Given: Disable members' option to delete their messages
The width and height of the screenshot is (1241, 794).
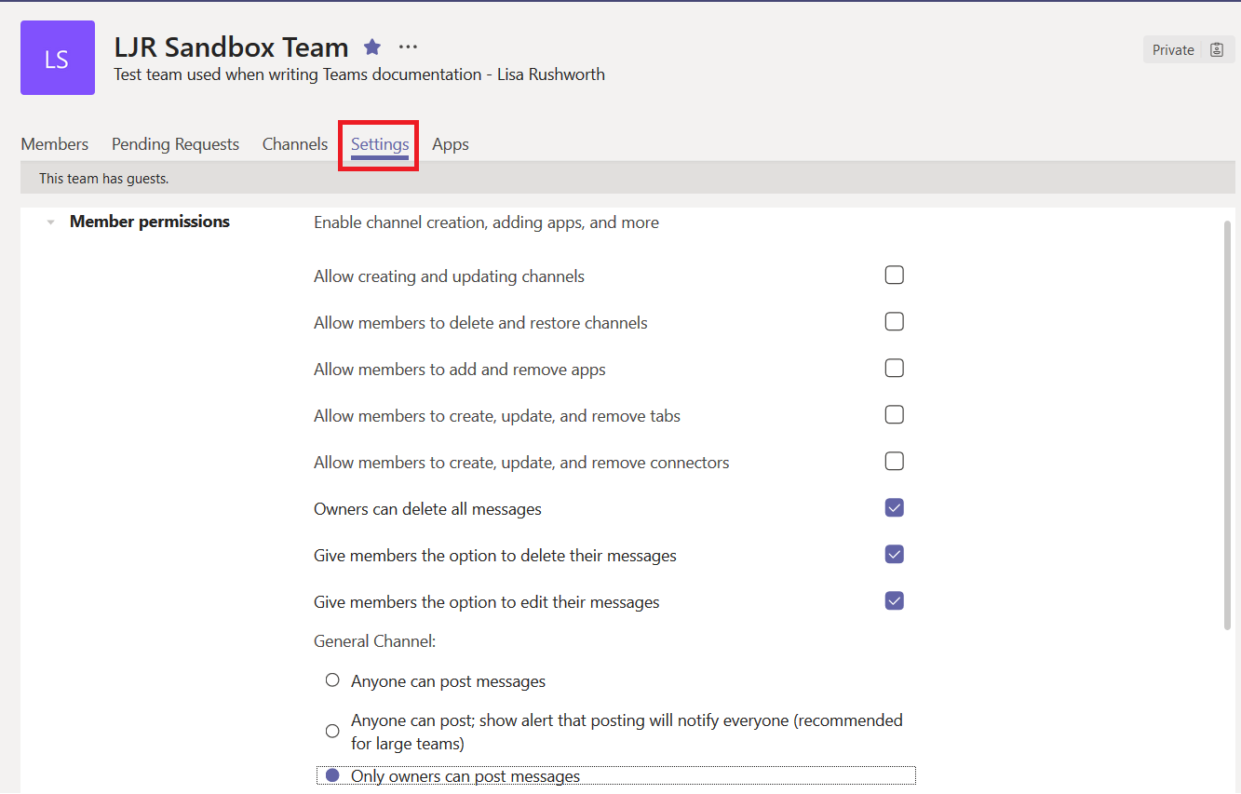Looking at the screenshot, I should [895, 555].
